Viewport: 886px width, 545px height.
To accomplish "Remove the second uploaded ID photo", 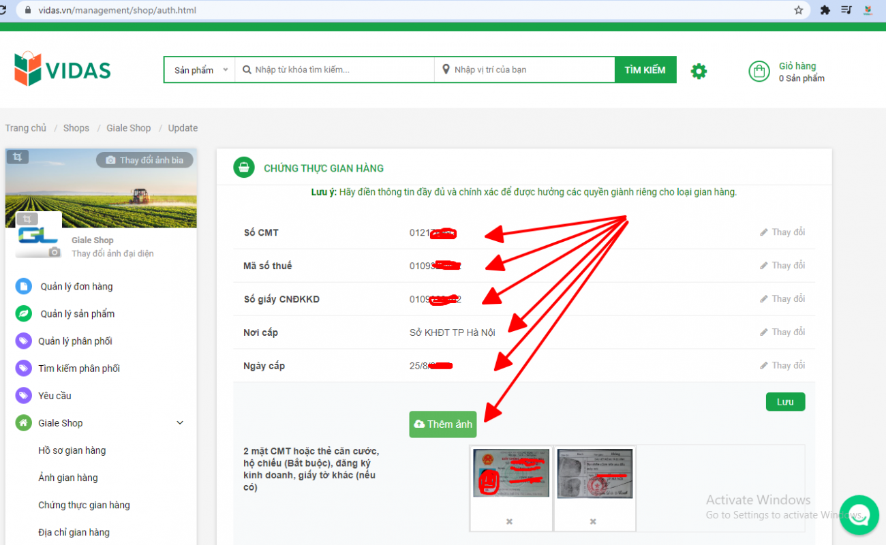I will [593, 521].
